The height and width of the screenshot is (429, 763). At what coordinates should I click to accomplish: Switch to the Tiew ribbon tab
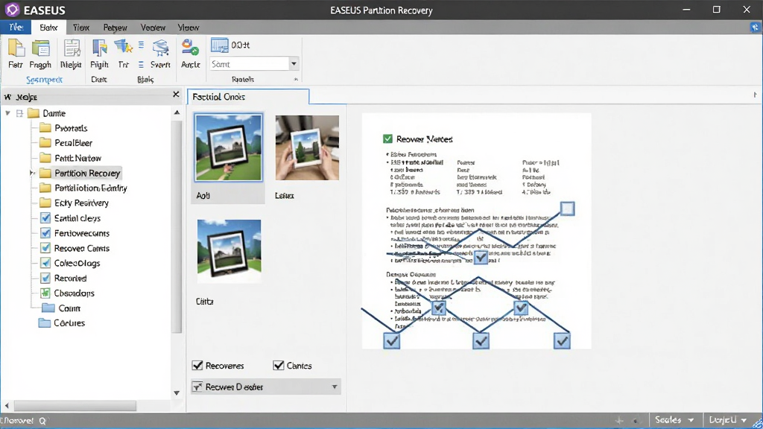click(x=80, y=28)
